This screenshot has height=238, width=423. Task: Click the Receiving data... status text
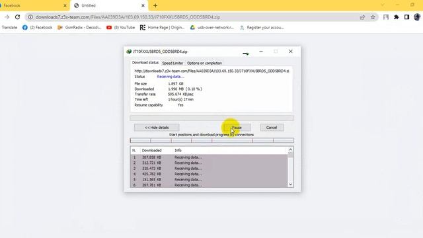pyautogui.click(x=171, y=77)
